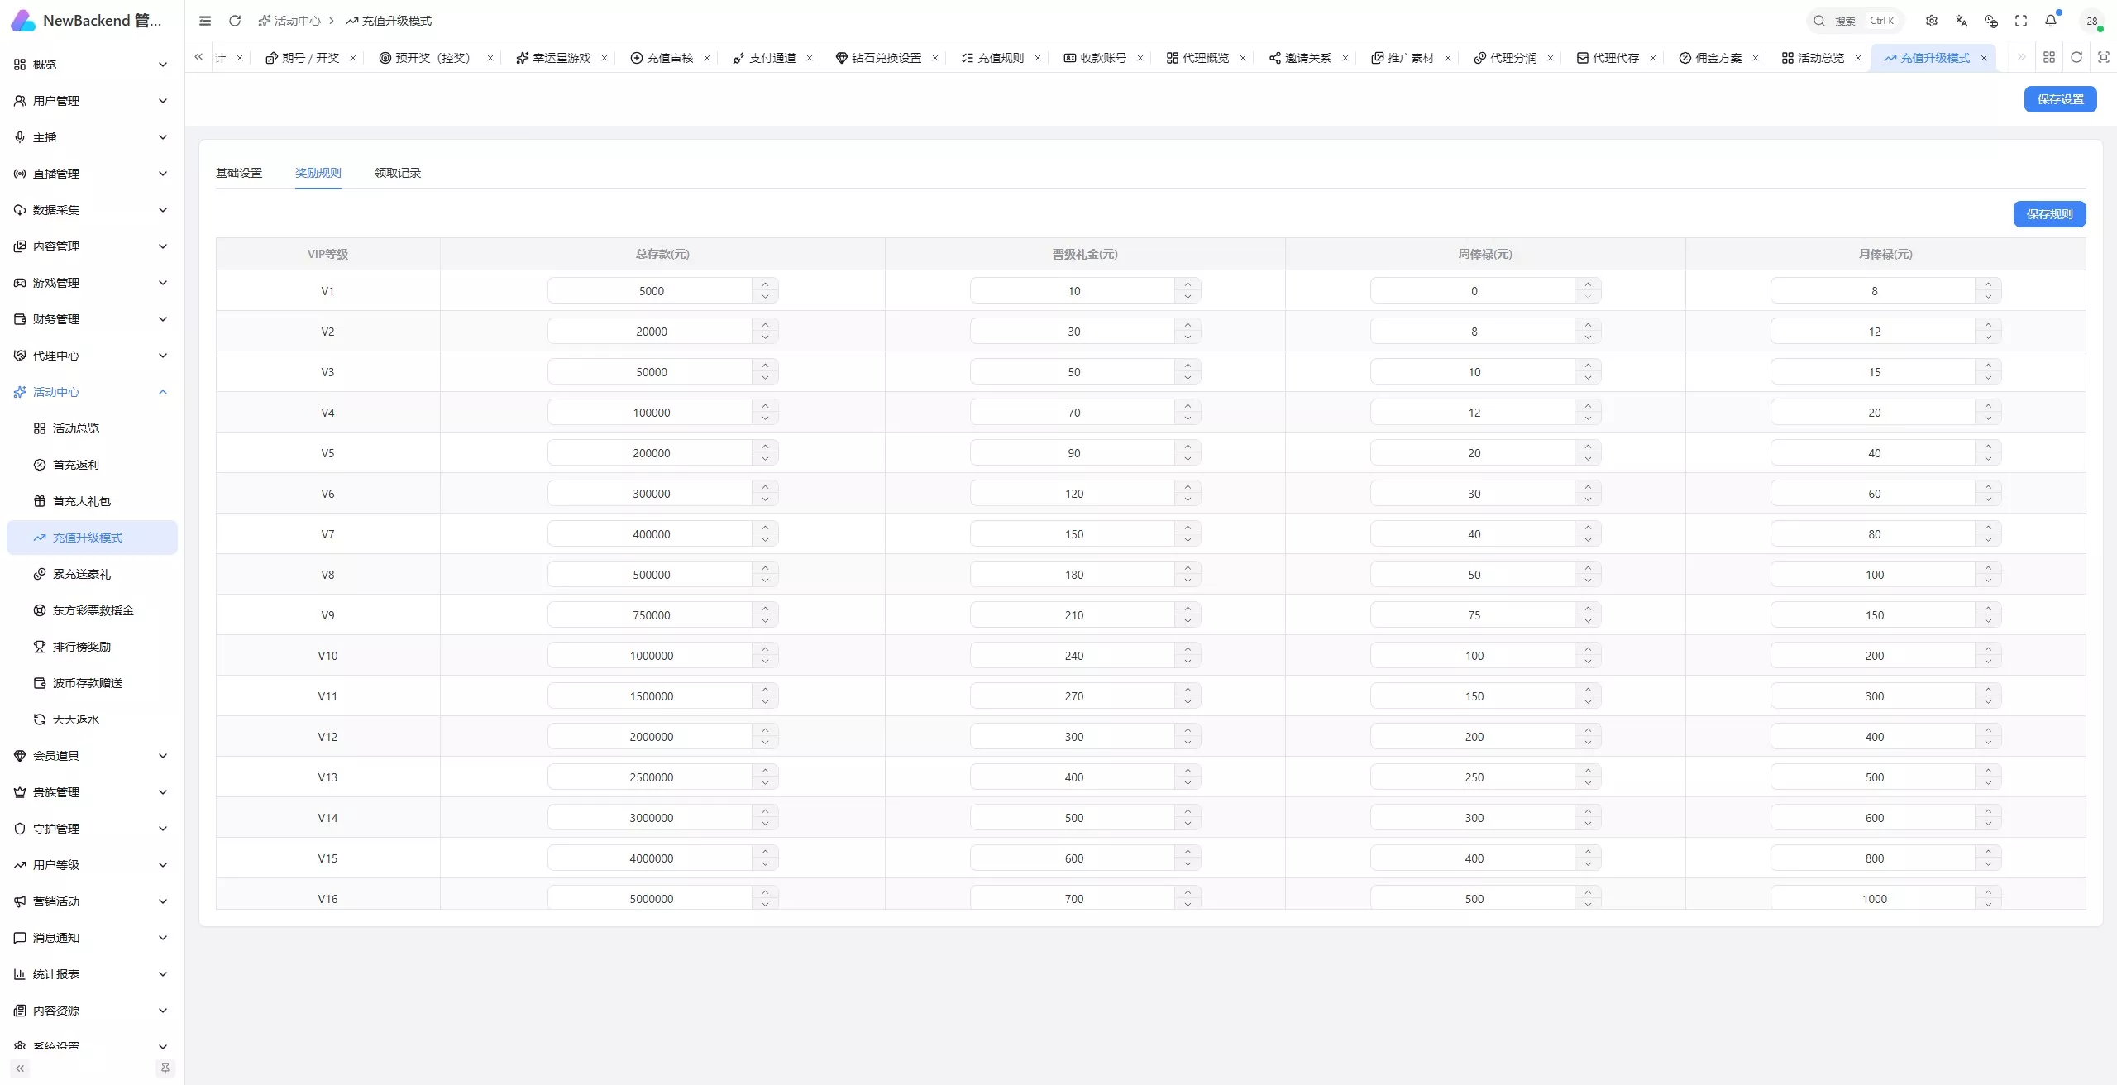
Task: Expand the 财务管理 sidebar menu
Action: [x=91, y=319]
